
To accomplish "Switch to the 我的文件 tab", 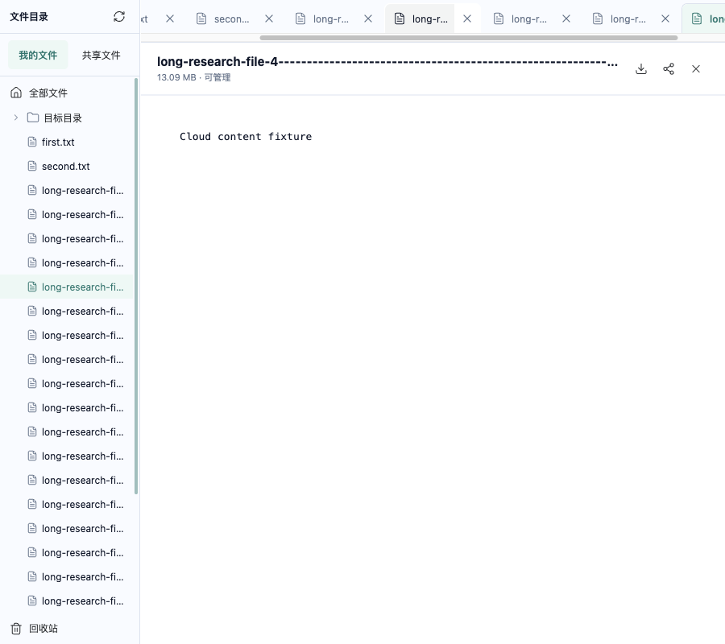I will click(x=38, y=55).
